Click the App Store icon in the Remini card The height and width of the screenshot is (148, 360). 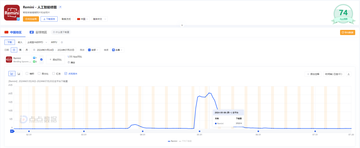(x=34, y=58)
